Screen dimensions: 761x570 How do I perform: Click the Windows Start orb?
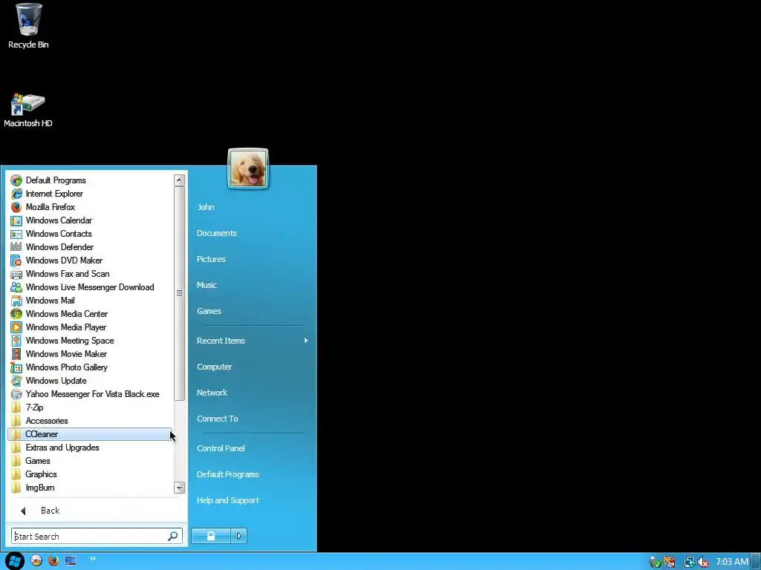15,561
